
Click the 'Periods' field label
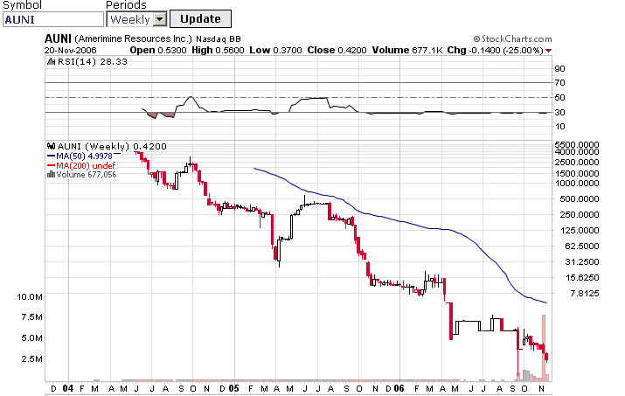tap(126, 5)
